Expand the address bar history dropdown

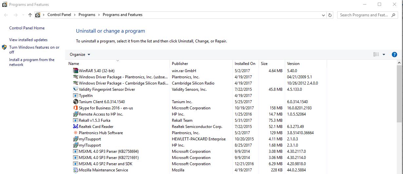pos(323,15)
